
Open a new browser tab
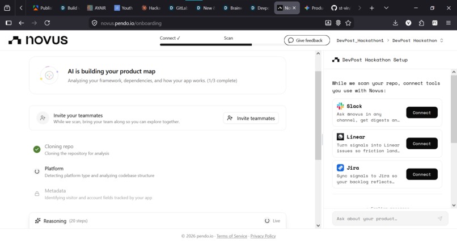pos(371,8)
